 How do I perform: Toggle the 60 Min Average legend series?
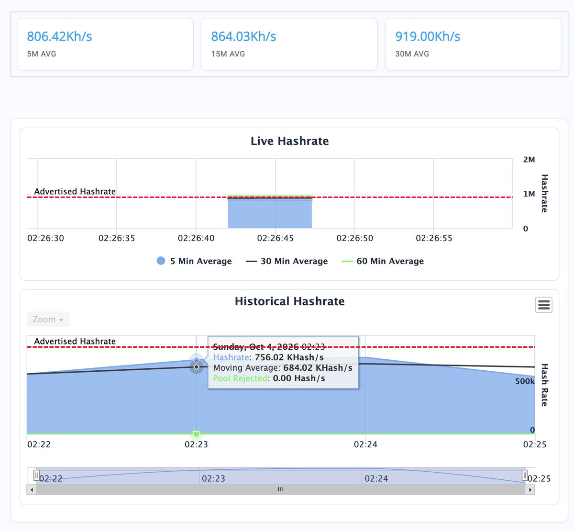point(383,261)
